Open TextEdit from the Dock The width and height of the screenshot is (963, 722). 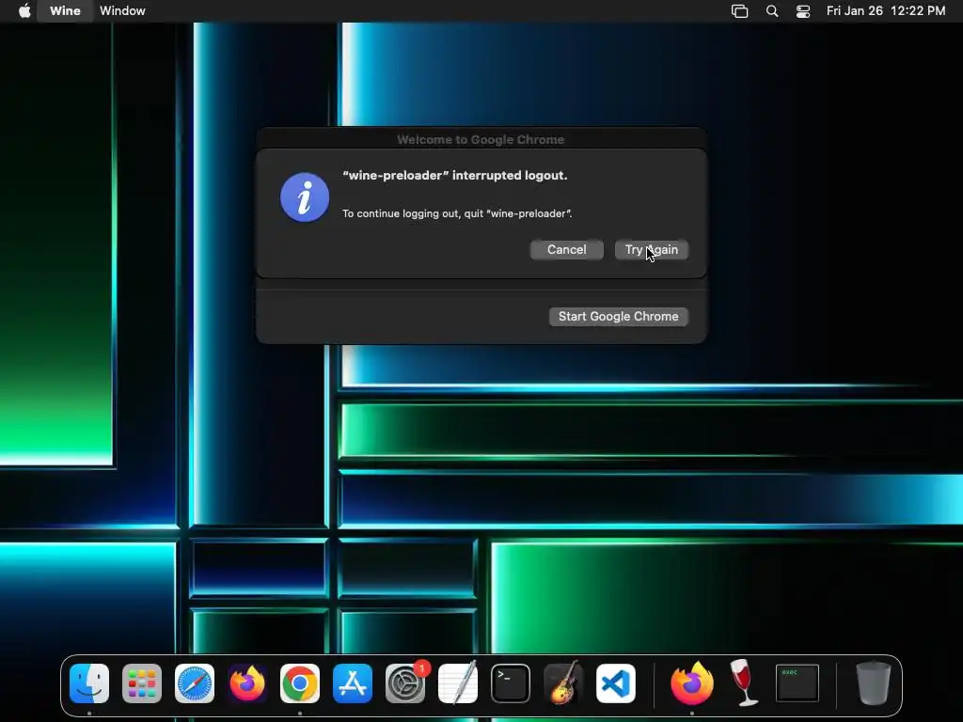pos(458,683)
